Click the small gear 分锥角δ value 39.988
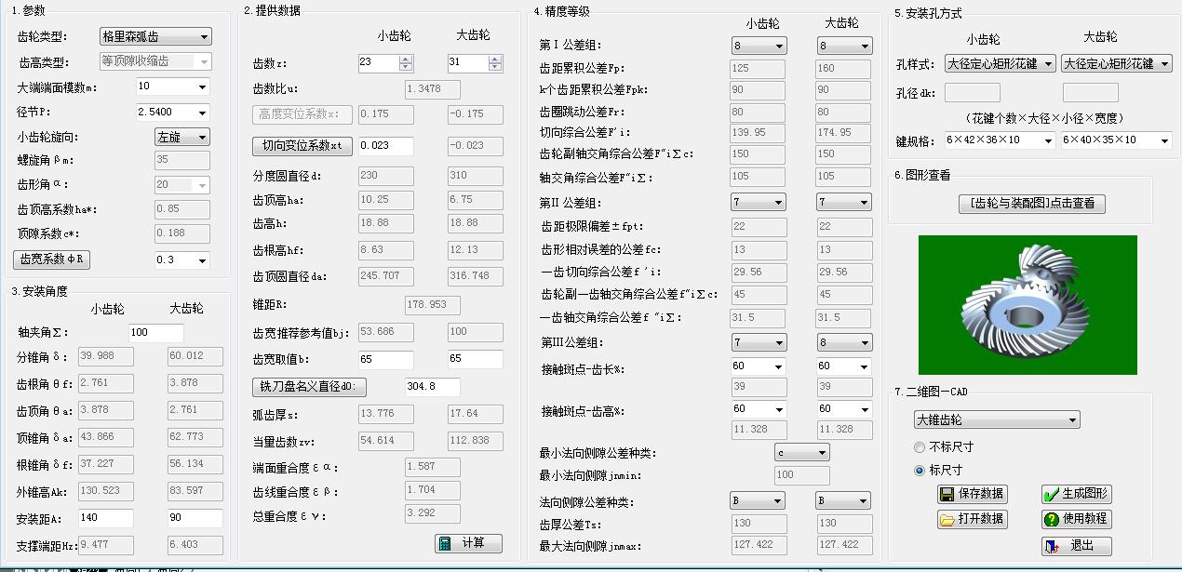 pyautogui.click(x=105, y=357)
